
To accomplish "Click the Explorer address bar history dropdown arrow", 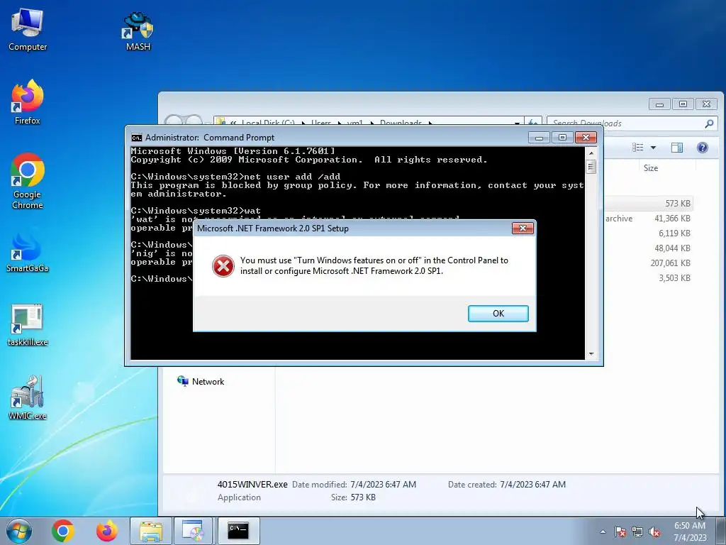I will pos(517,123).
